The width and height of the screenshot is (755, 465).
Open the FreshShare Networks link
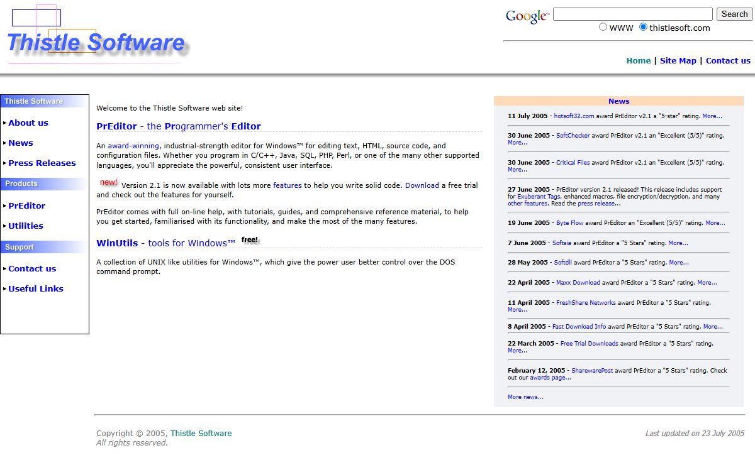coord(586,303)
